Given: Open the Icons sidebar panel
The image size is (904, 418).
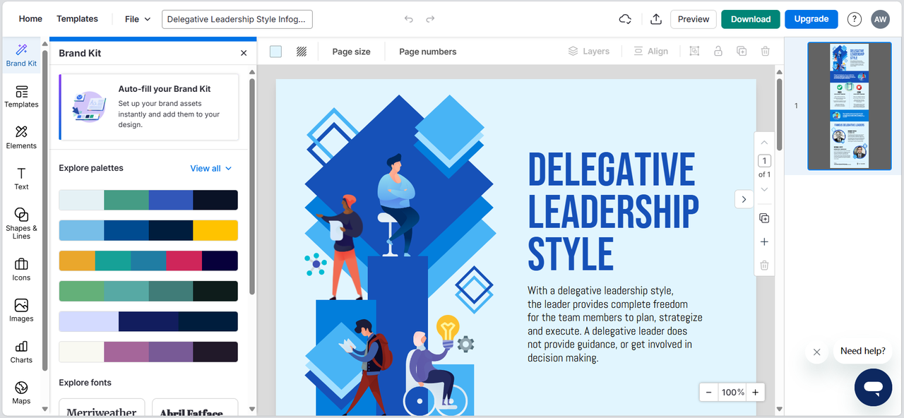Looking at the screenshot, I should coord(21,270).
